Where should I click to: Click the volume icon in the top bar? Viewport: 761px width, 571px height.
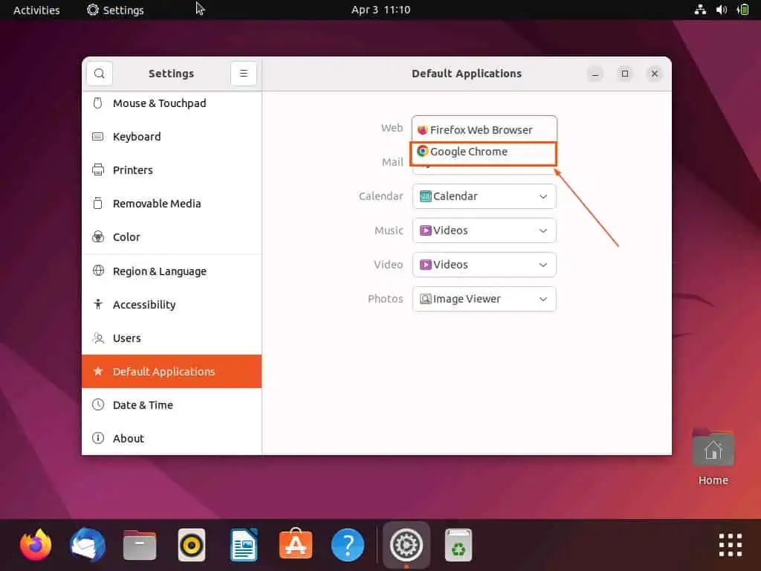721,10
